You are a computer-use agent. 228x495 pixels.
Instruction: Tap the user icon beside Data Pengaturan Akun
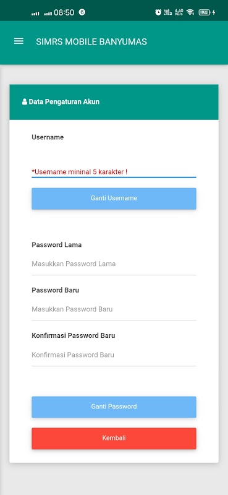pos(25,102)
